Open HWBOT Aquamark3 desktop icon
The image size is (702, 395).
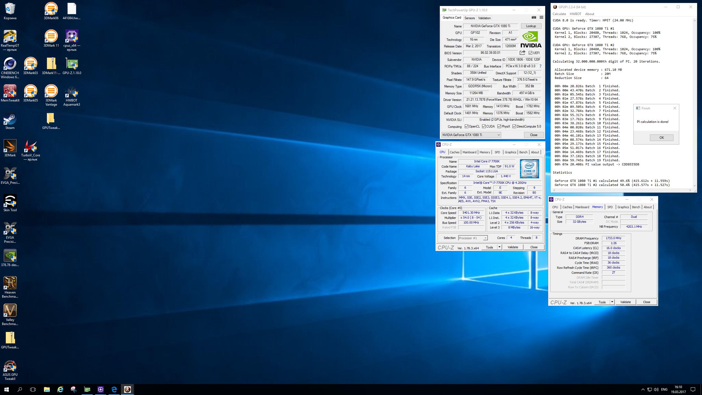[x=72, y=95]
